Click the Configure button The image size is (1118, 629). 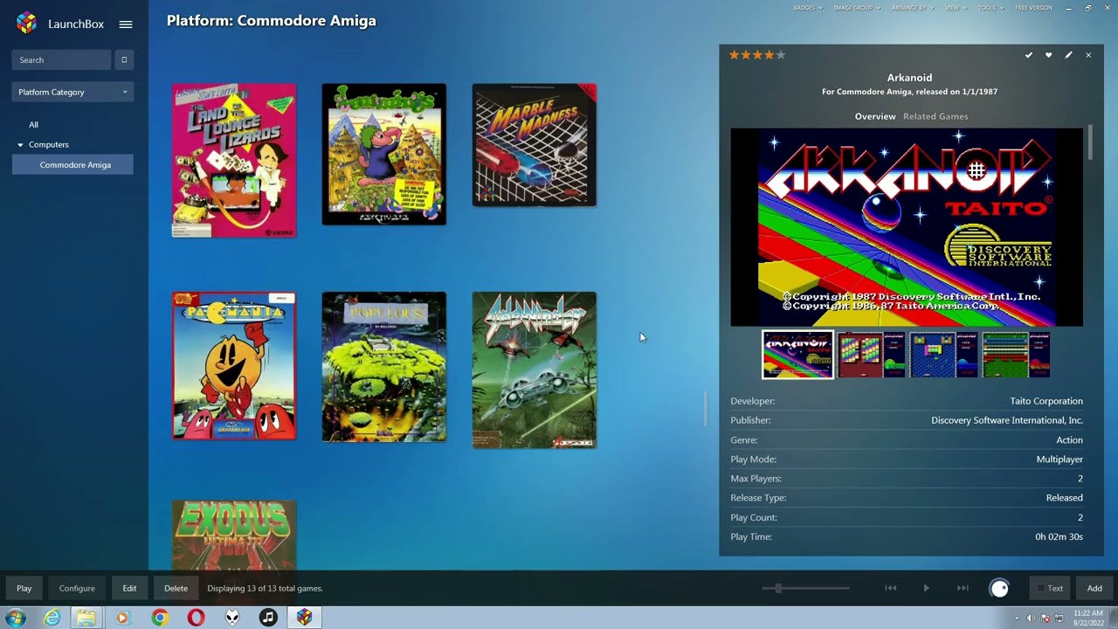(x=77, y=588)
